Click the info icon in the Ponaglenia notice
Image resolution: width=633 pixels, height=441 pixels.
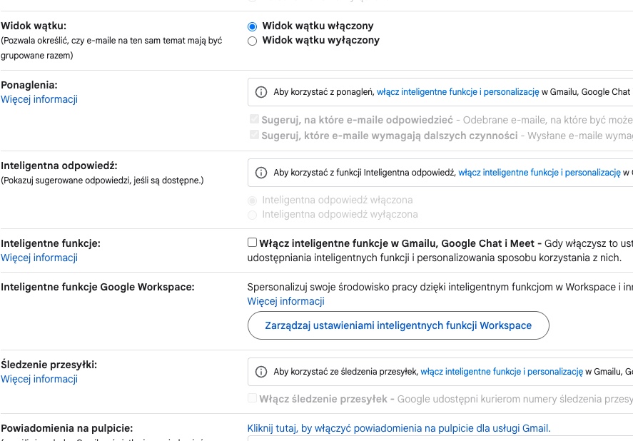pyautogui.click(x=260, y=92)
